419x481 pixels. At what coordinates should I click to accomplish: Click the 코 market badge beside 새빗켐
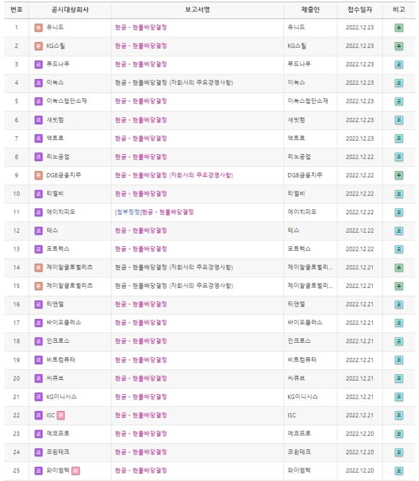tap(38, 120)
